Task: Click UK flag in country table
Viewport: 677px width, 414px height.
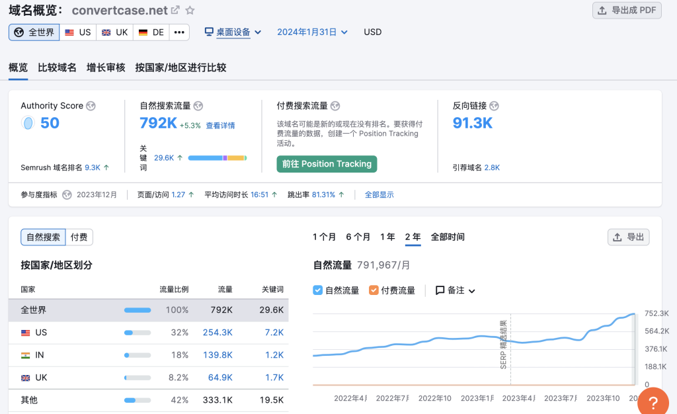Action: (x=26, y=378)
